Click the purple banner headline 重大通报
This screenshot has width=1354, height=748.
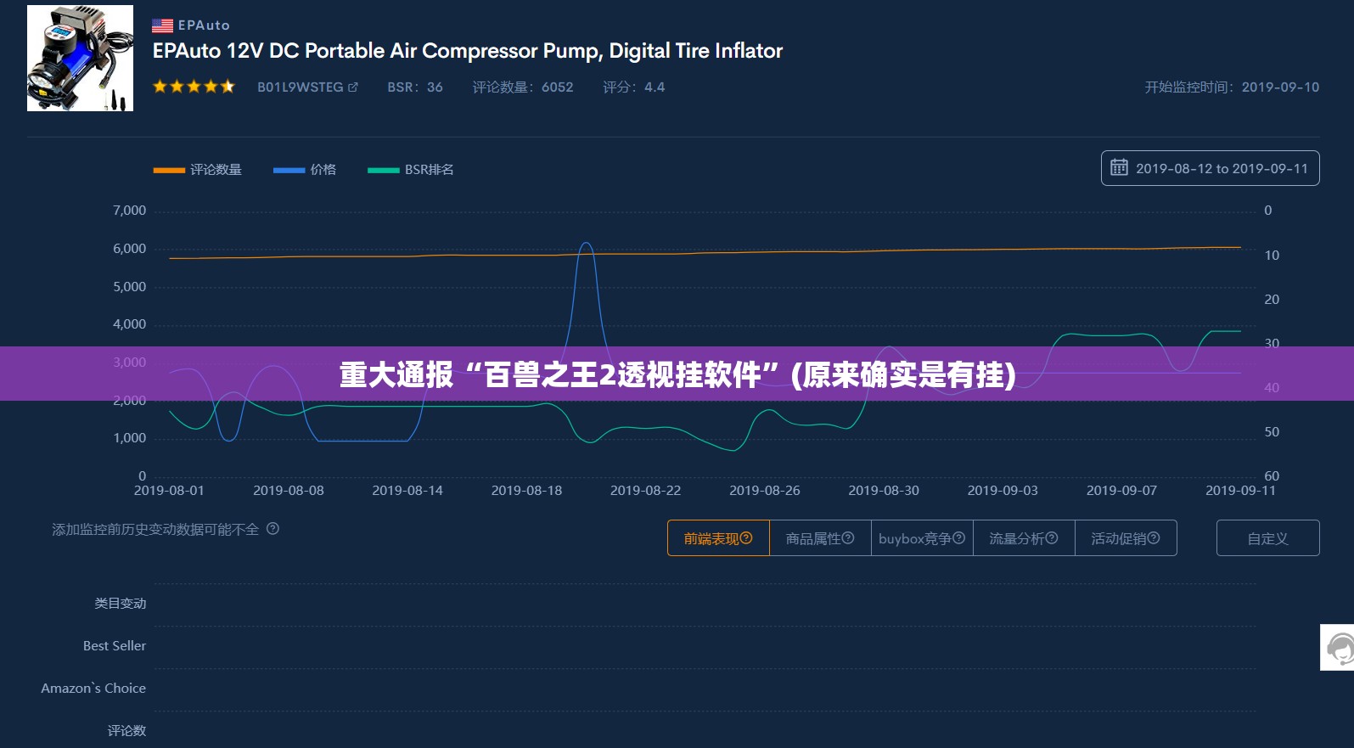[x=677, y=374]
